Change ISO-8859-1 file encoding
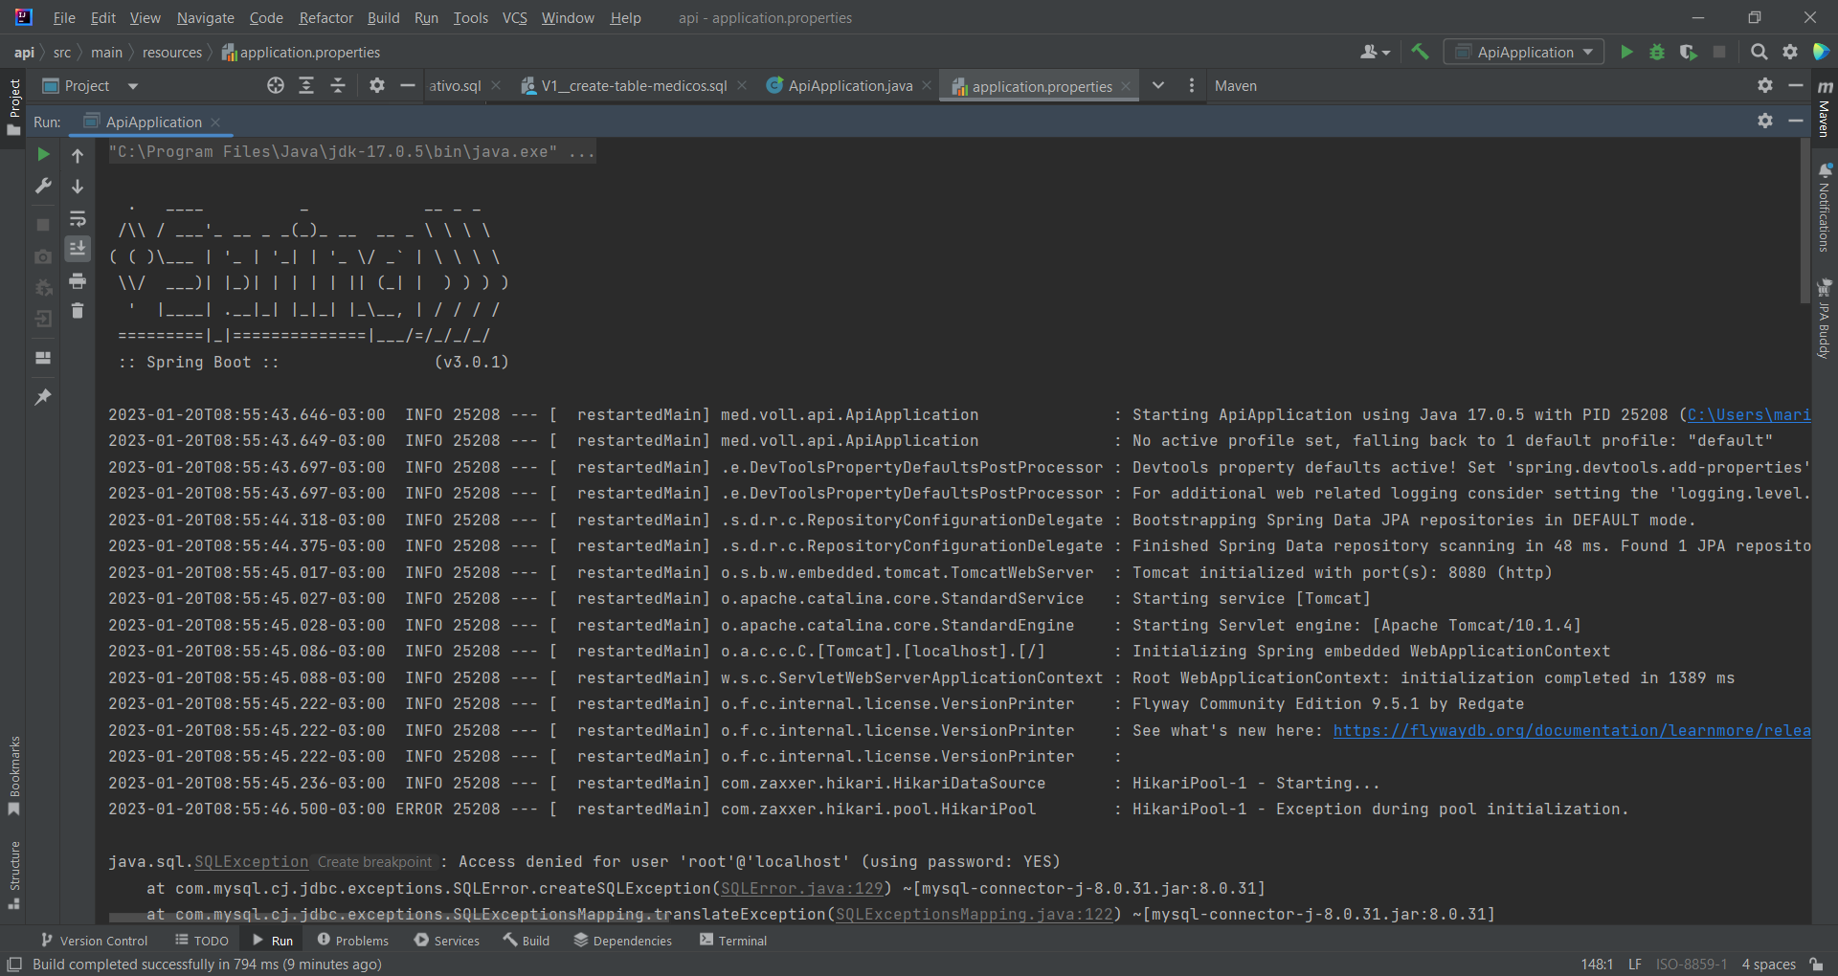 [x=1691, y=964]
